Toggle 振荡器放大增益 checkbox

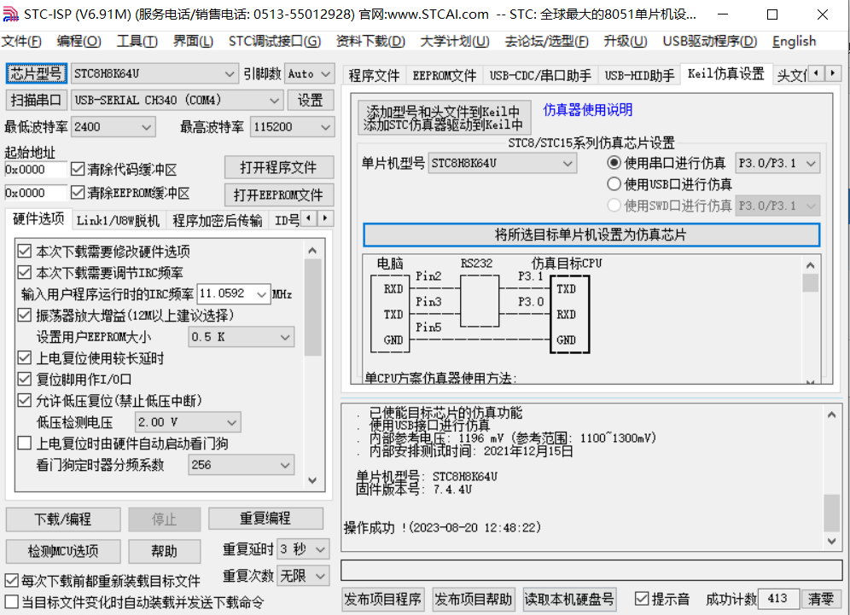(x=25, y=315)
